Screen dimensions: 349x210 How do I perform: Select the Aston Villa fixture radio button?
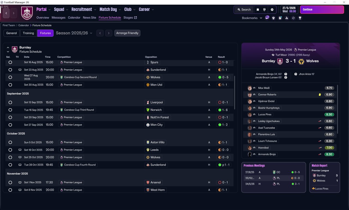[x=10, y=142]
